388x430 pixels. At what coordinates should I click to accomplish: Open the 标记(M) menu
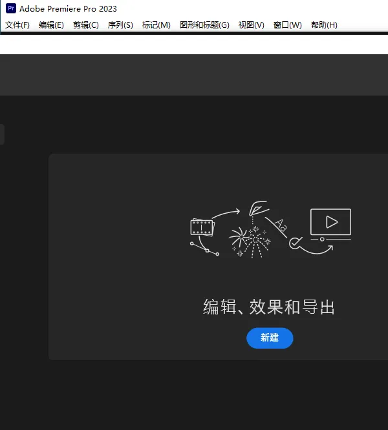tap(156, 25)
